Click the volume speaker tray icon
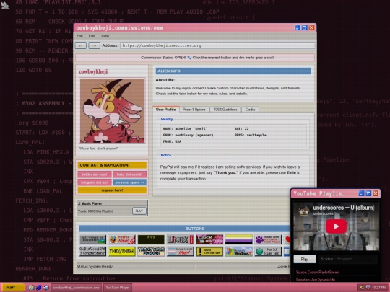Viewport: 390px width, 292px height. tap(361, 287)
